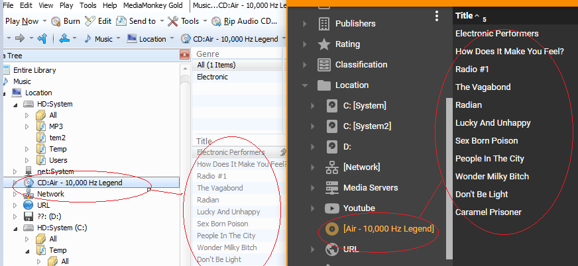Click the Media Servers icon
This screenshot has width=578, height=266.
(331, 188)
